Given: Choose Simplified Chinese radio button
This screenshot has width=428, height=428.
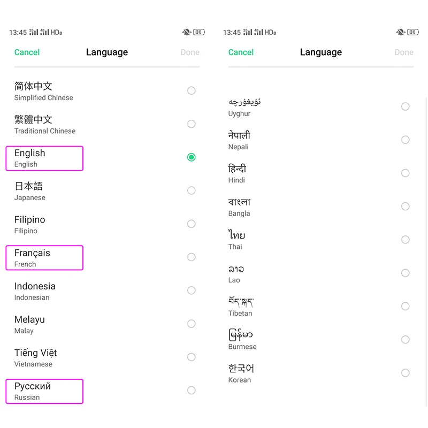Looking at the screenshot, I should 191,91.
